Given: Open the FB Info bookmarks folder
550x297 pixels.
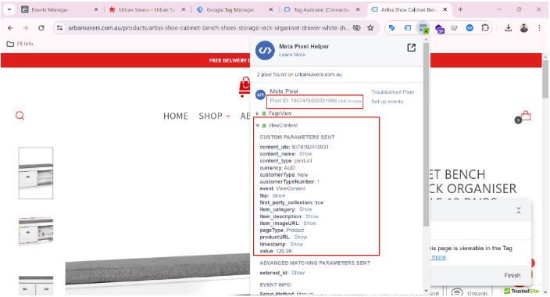Looking at the screenshot, I should pyautogui.click(x=20, y=44).
